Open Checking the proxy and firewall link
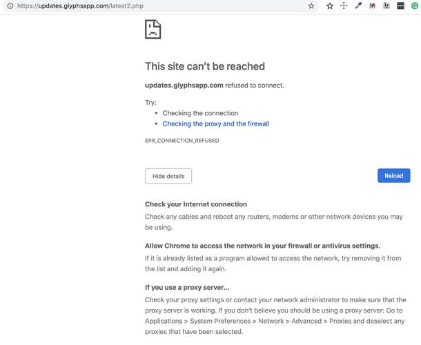The image size is (421, 345). click(216, 124)
